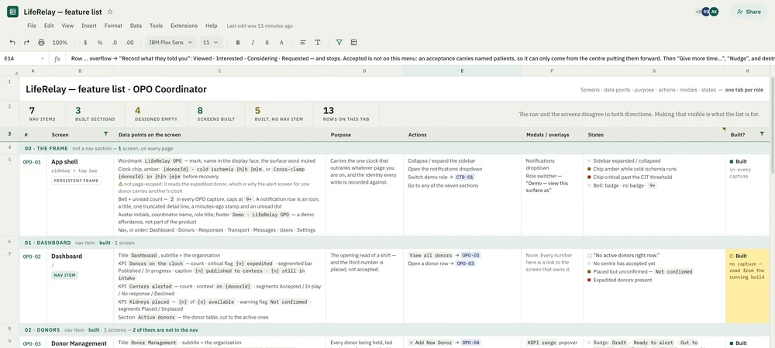775x348 pixels.
Task: Select the 'Donor Management' cell
Action: (79, 343)
